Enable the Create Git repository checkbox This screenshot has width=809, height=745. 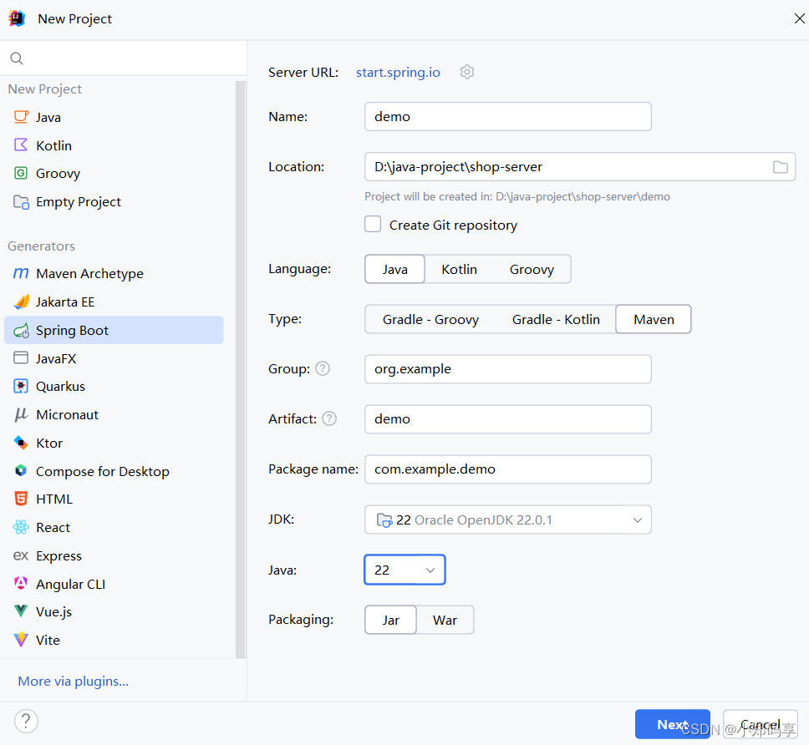(373, 224)
